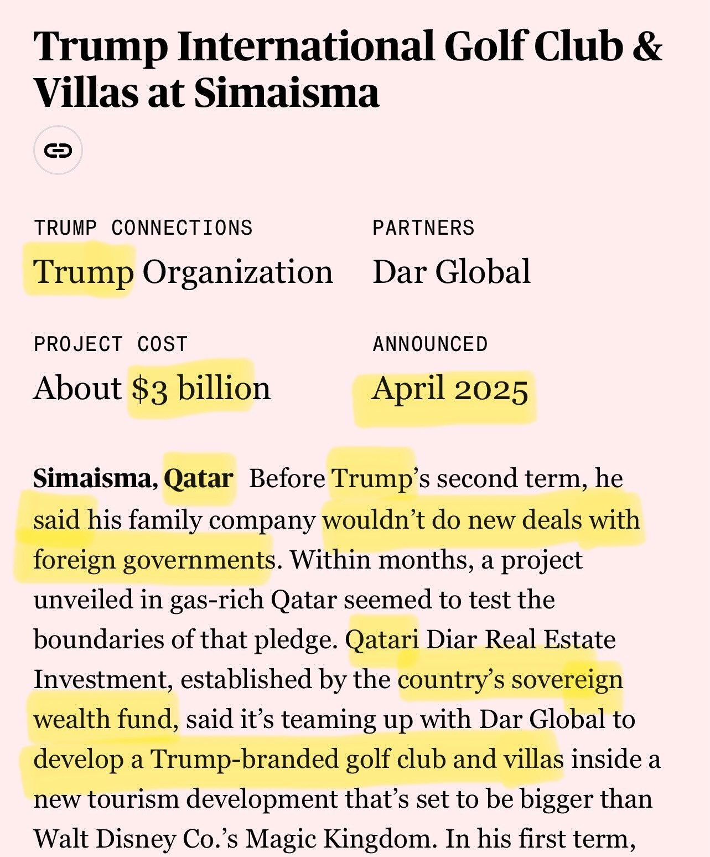
Task: Select the ANNOUNCED label
Action: (x=430, y=344)
